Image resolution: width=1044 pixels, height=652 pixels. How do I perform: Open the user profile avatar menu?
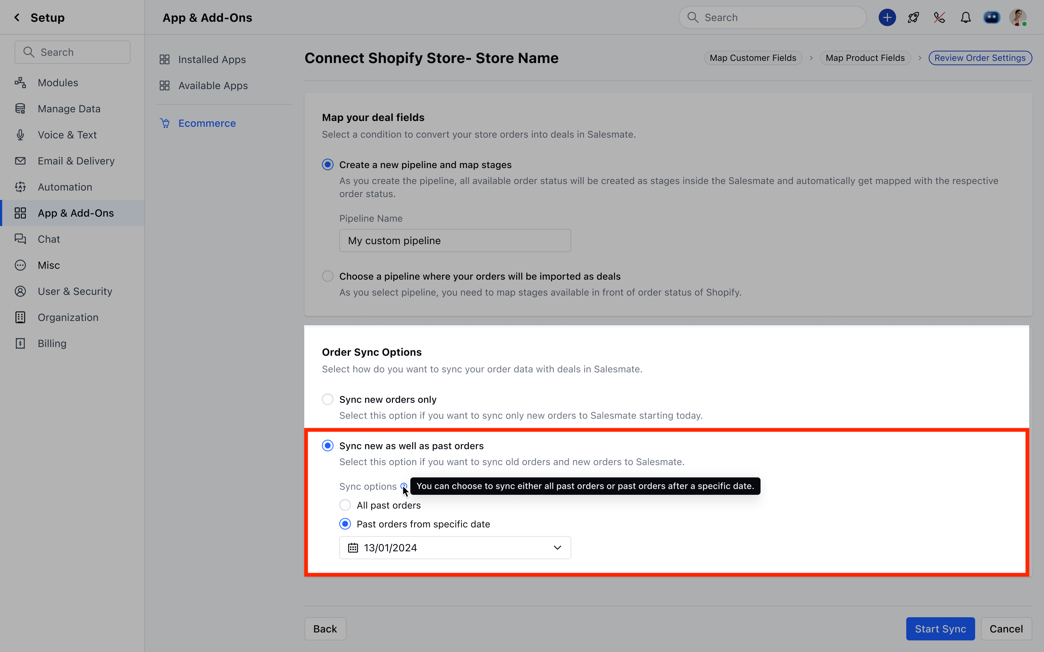1018,17
